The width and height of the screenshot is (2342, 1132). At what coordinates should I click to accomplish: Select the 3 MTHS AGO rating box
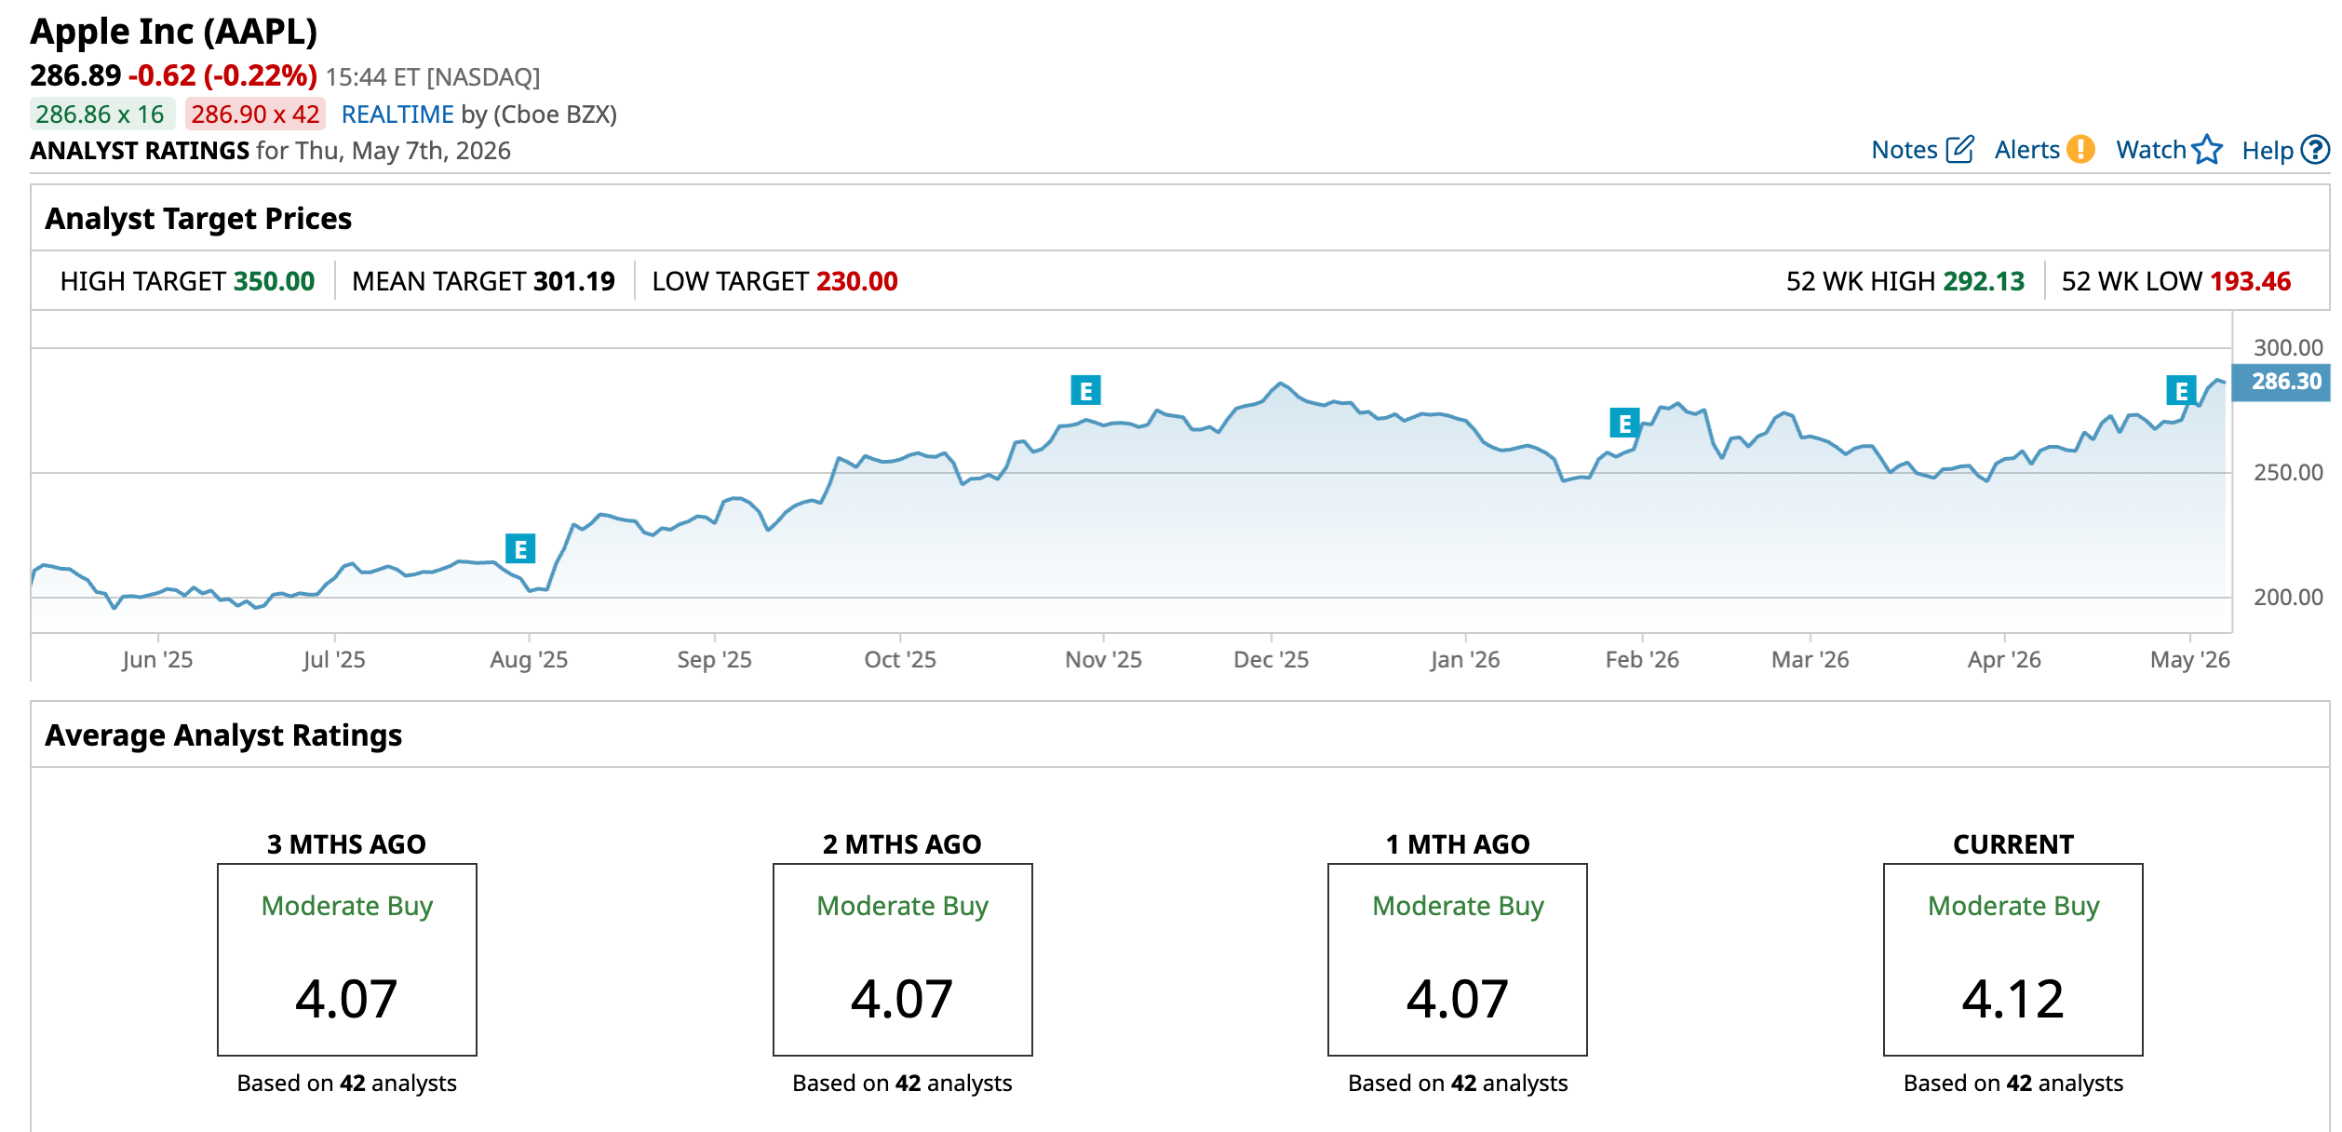347,960
